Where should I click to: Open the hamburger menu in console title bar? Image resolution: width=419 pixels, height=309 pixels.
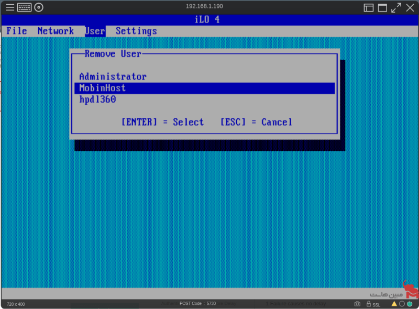[x=10, y=7]
